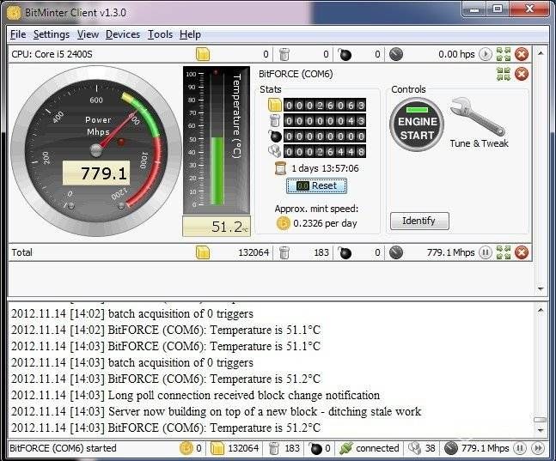The image size is (556, 461).
Task: Click the status bar accepted proofs icon
Action: click(217, 448)
